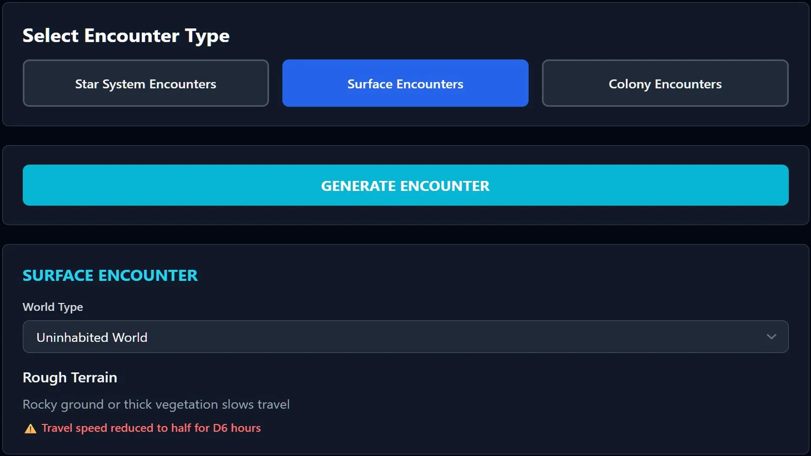Switch to Star System Encounters tab
Image resolution: width=811 pixels, height=456 pixels.
(x=146, y=83)
